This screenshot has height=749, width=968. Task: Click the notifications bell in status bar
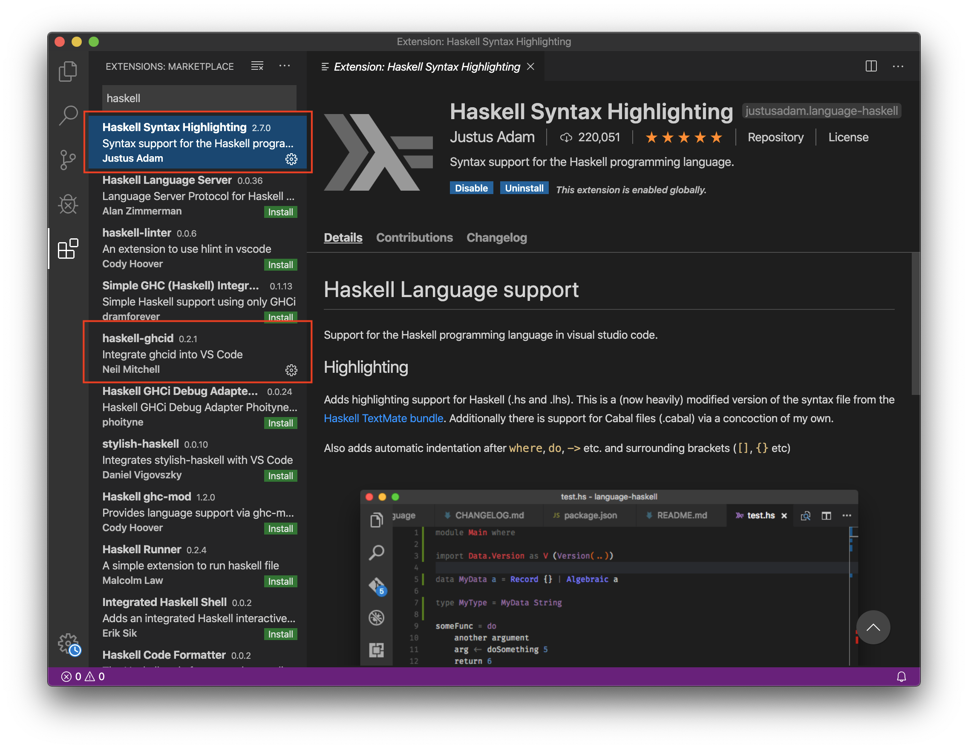(901, 676)
